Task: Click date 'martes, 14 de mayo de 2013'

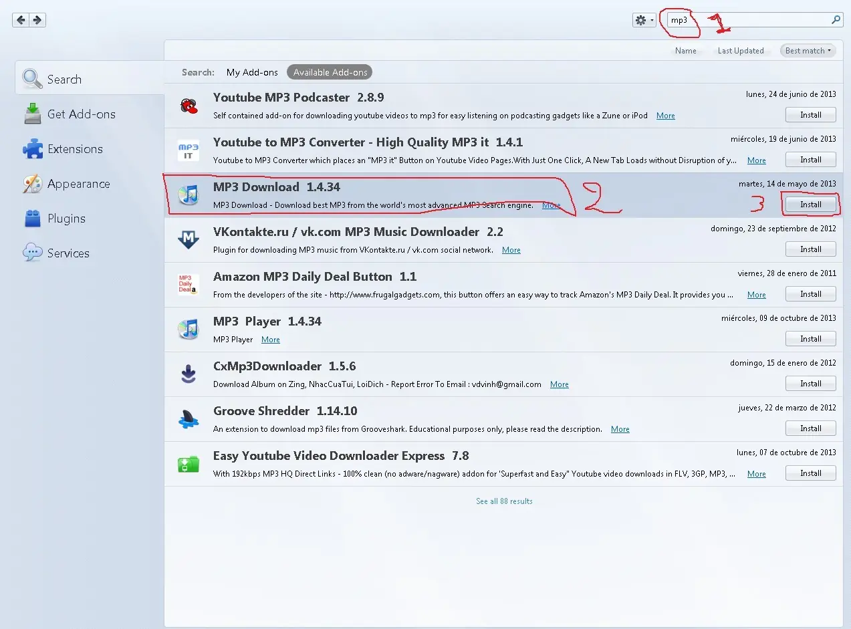Action: (787, 184)
